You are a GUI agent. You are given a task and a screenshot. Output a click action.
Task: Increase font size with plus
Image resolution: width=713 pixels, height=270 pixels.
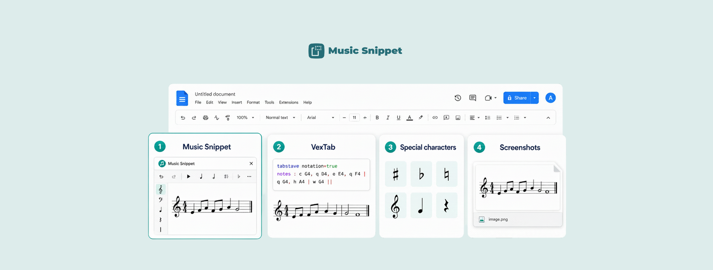[x=365, y=118]
